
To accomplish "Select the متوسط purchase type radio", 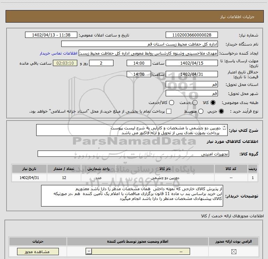I will 201,111.
